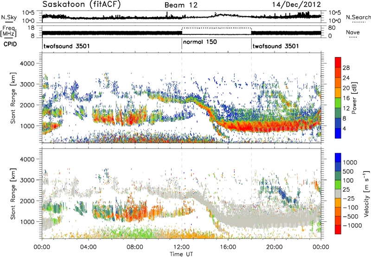Click the '16' power scale value
This screenshot has height=257, width=371.
pos(346,98)
